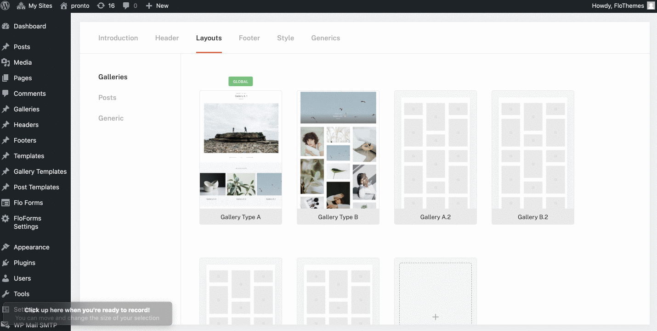Click the FloForms Settings gear icon

pyautogui.click(x=6, y=218)
